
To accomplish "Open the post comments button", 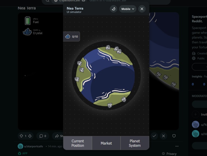I will pos(43,136).
